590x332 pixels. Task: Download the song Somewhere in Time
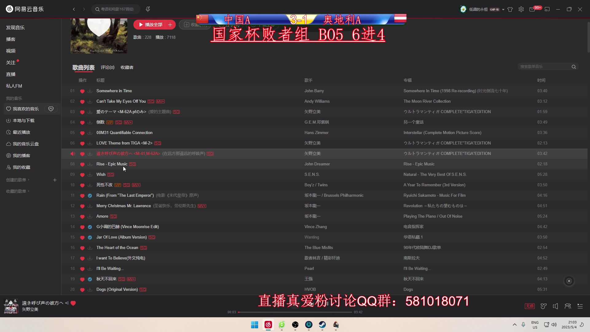90,91
